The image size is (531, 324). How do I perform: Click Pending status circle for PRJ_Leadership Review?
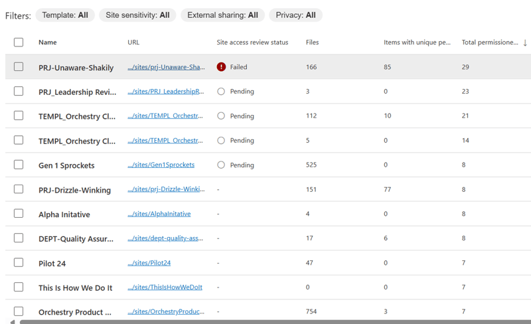tap(221, 92)
